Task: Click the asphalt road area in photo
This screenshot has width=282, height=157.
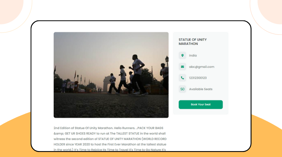Action: coord(111,106)
